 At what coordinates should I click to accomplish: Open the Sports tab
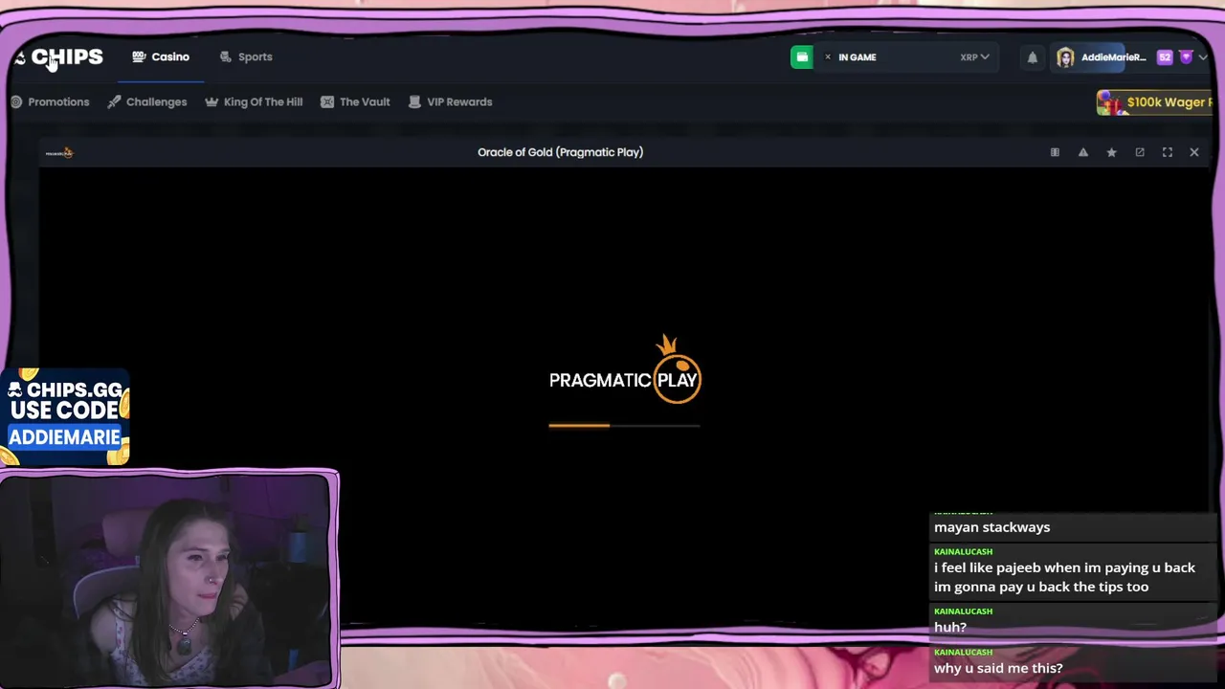pyautogui.click(x=246, y=56)
